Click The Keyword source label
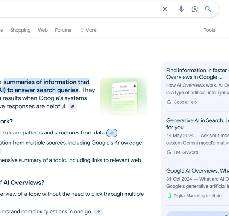 [x=186, y=152]
